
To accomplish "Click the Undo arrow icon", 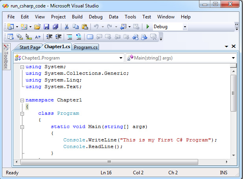I will (96, 27).
